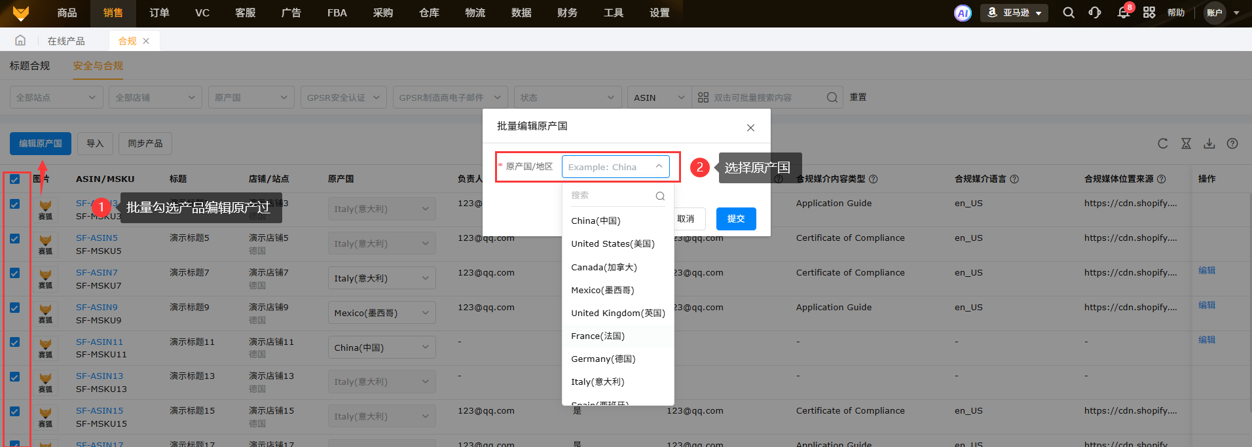Close the batch edit origin country dialog
The height and width of the screenshot is (447, 1252).
pos(750,128)
